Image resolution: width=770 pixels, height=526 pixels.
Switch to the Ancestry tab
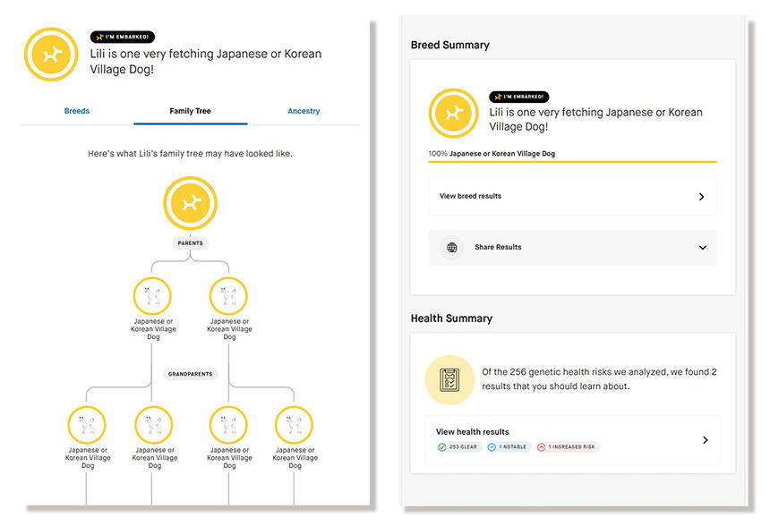coord(304,112)
